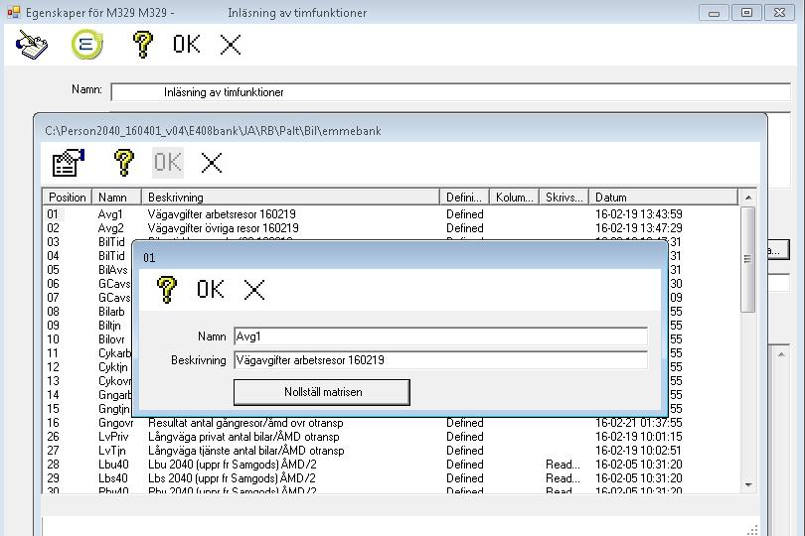The width and height of the screenshot is (805, 536).
Task: Maximize the Egenskaper för M329 window
Action: [746, 12]
